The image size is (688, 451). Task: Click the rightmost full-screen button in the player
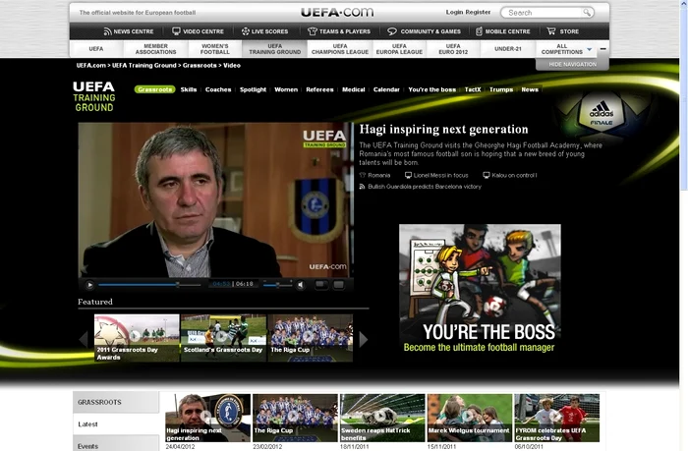point(339,285)
